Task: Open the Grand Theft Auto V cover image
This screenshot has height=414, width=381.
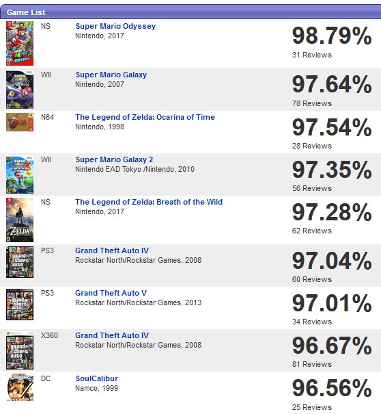Action: click(x=20, y=305)
